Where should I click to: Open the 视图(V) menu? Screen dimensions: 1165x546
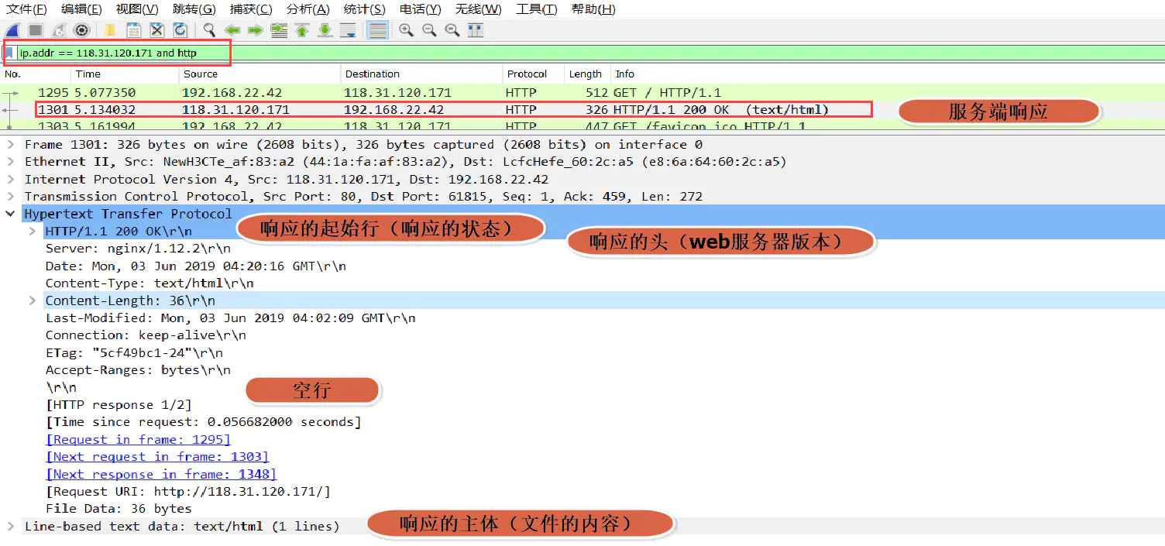(x=137, y=9)
